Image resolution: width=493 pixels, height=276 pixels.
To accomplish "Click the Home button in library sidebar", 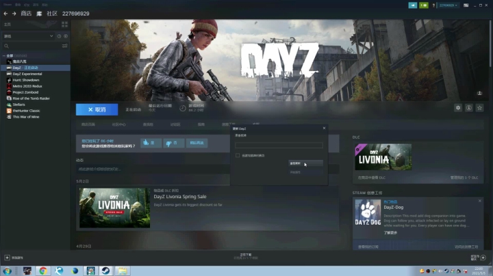I will click(8, 24).
